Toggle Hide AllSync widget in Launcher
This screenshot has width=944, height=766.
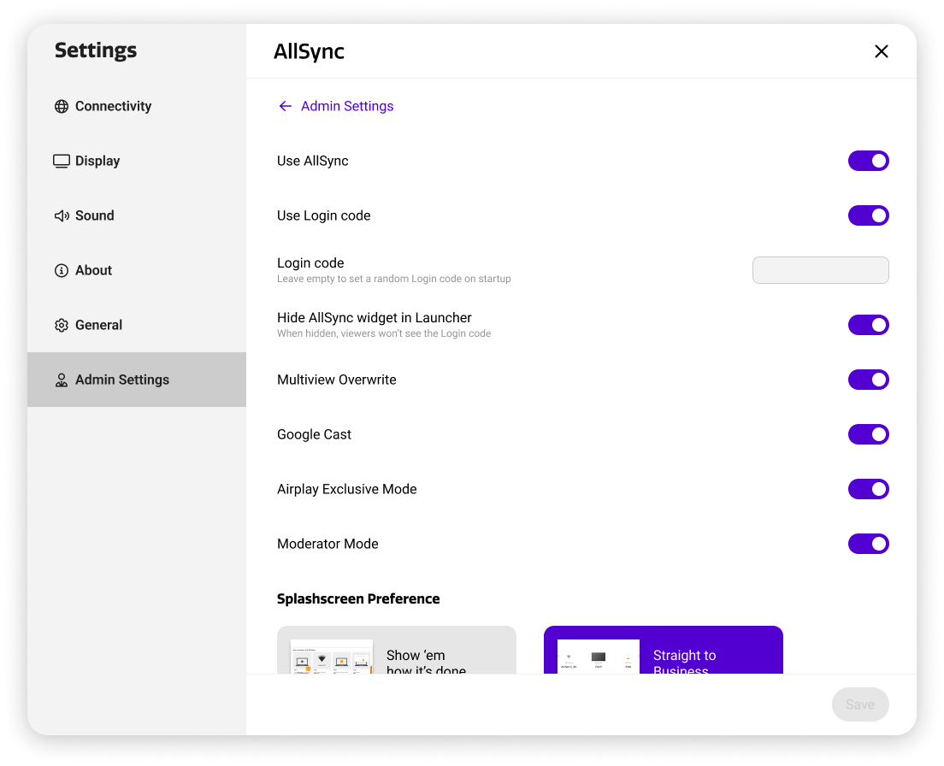869,325
